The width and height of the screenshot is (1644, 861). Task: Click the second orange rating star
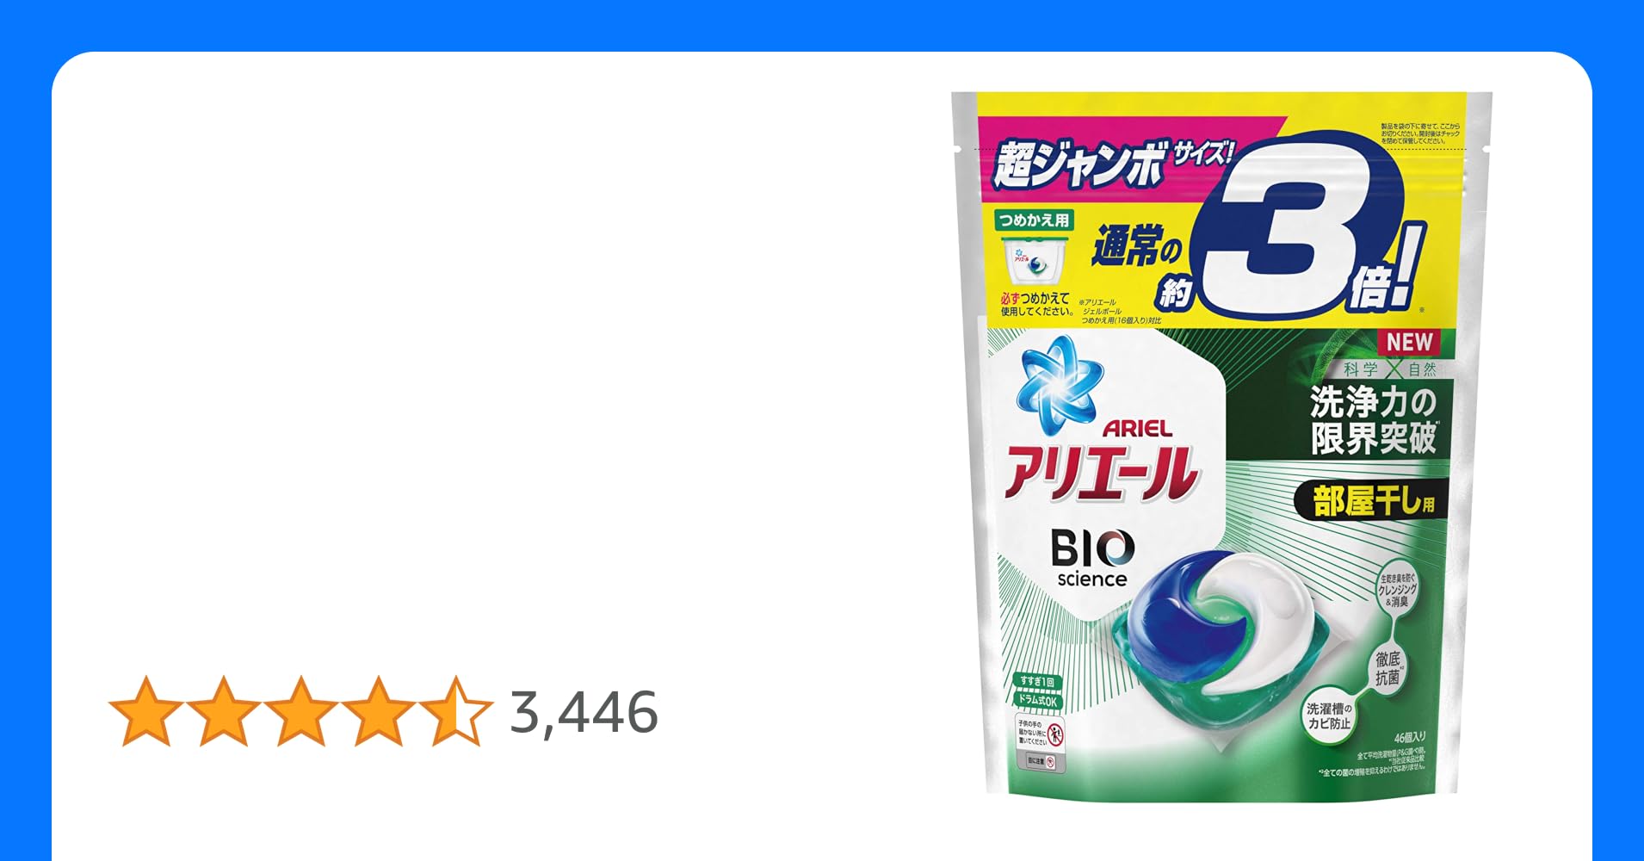click(x=224, y=711)
